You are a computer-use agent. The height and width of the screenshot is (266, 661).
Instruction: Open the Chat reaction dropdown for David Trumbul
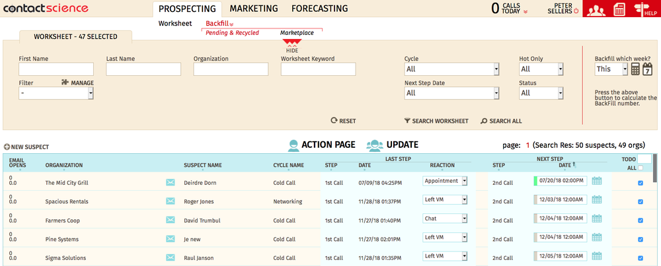pyautogui.click(x=445, y=218)
